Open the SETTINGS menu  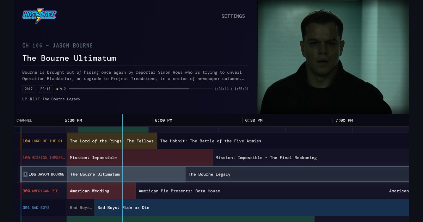click(x=233, y=16)
